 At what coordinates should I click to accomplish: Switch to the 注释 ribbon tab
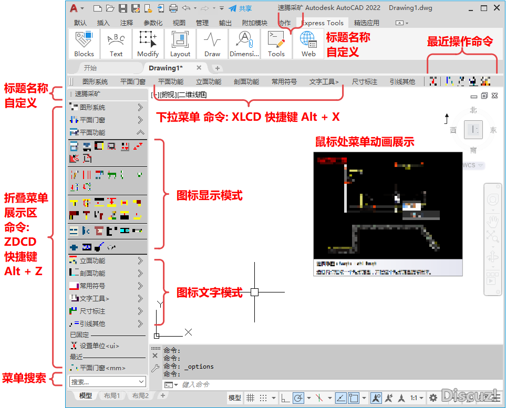[x=127, y=23]
